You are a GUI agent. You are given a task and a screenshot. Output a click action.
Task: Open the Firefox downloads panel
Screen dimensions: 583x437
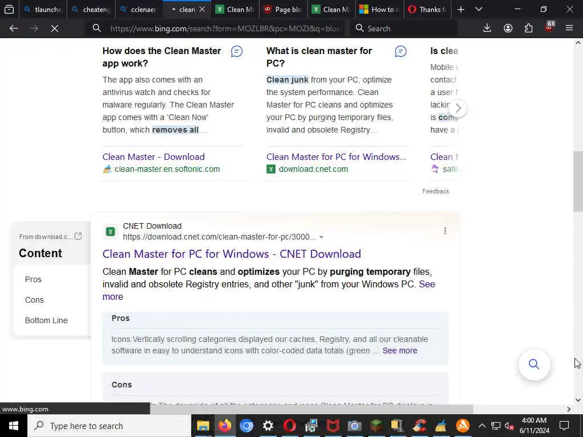pyautogui.click(x=487, y=28)
